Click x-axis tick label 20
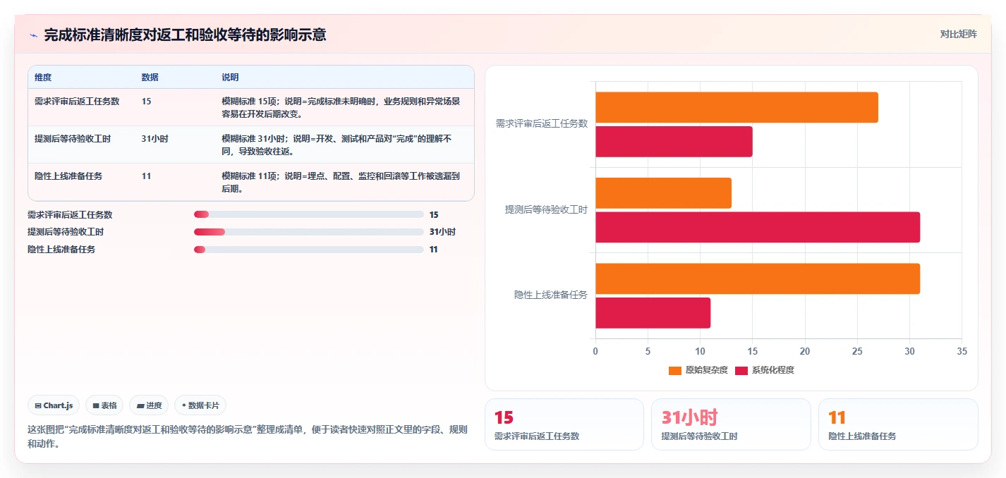 pyautogui.click(x=805, y=351)
